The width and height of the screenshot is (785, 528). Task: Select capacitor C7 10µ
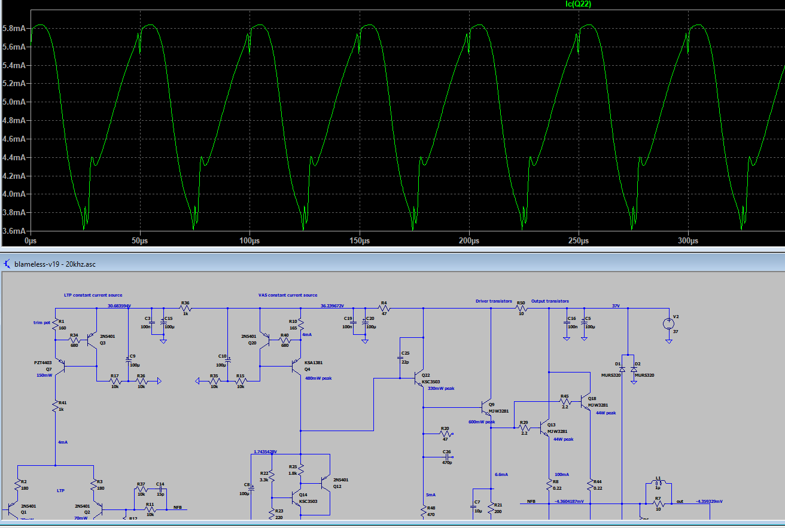pyautogui.click(x=473, y=507)
